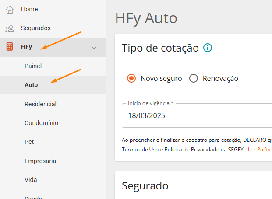Open Condomínio submenu item
Image resolution: width=272 pixels, height=199 pixels.
(41, 123)
